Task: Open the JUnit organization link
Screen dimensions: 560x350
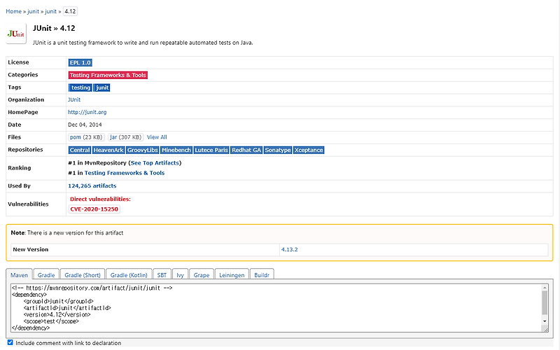Action: (74, 99)
